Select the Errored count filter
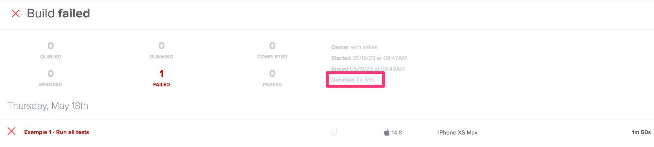The width and height of the screenshot is (654, 147). click(x=51, y=78)
